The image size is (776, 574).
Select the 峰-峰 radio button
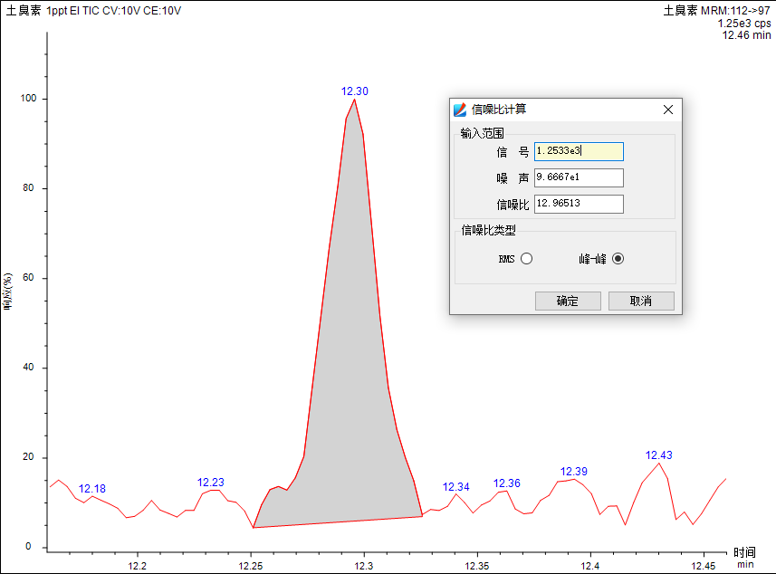click(618, 258)
